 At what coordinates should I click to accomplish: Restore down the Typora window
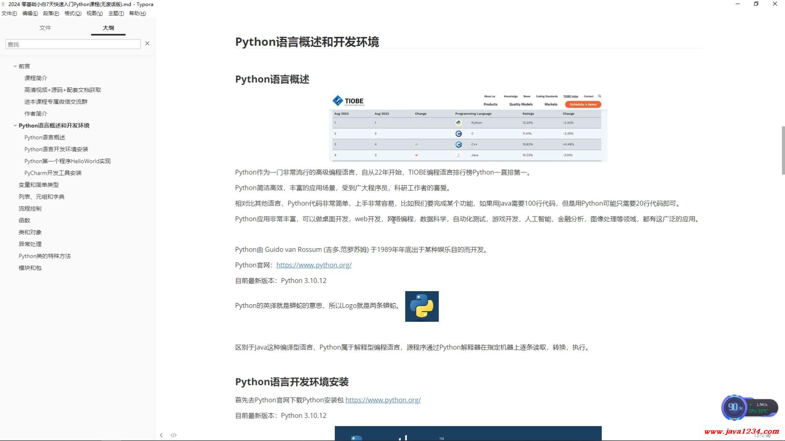756,4
